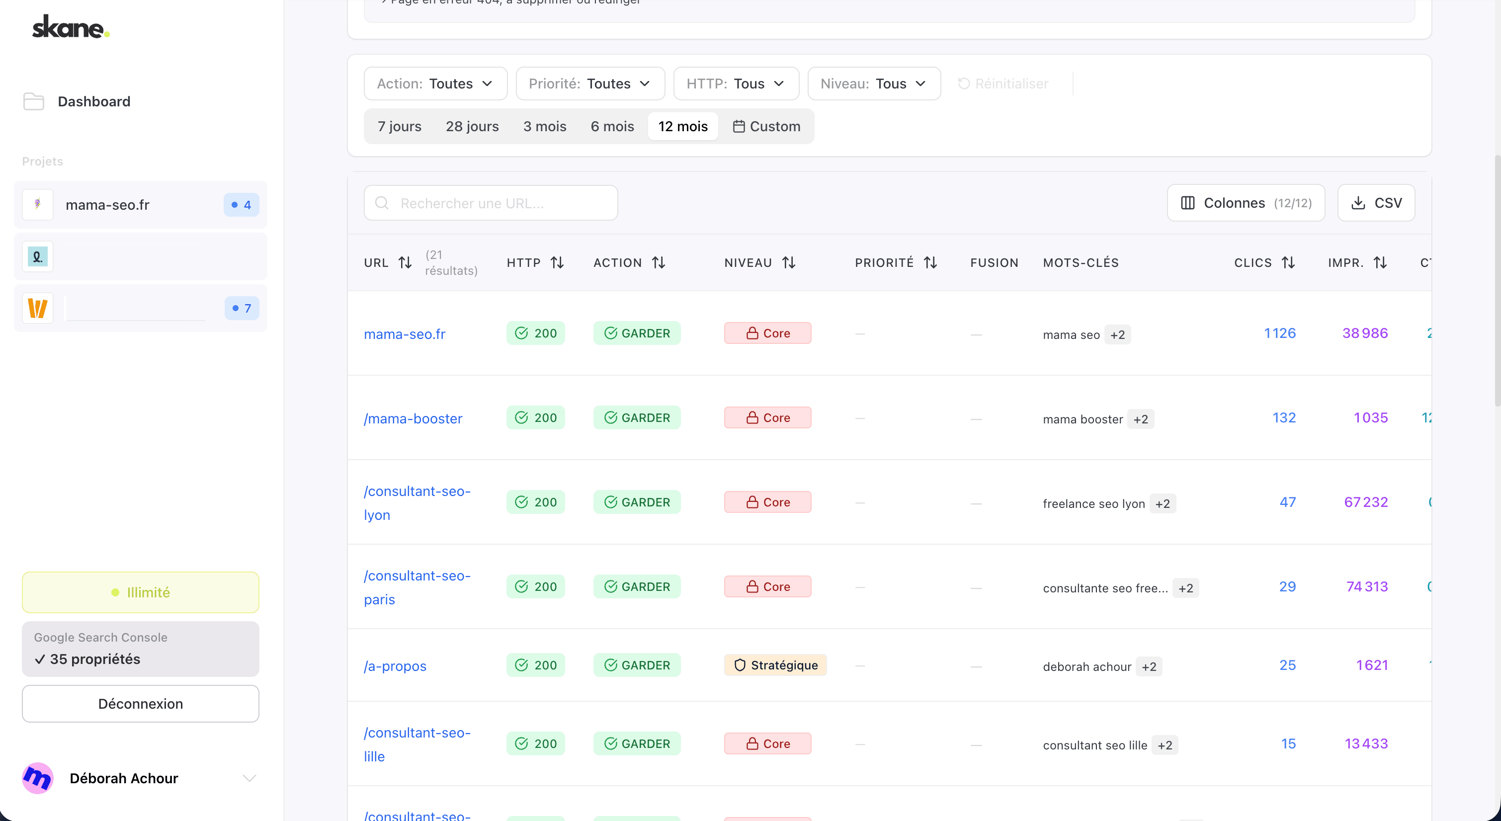Sort by PRIORITÉ column arrows
The width and height of the screenshot is (1501, 821).
[x=930, y=263]
